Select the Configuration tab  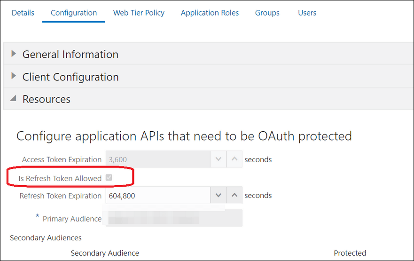click(x=74, y=13)
